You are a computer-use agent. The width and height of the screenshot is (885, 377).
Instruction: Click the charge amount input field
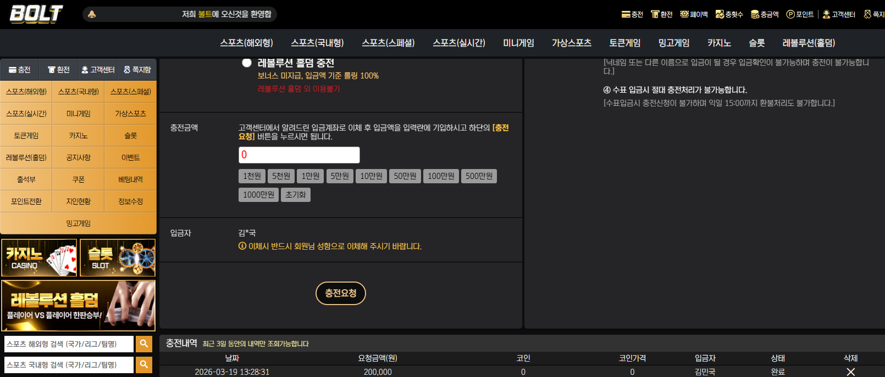pyautogui.click(x=299, y=155)
